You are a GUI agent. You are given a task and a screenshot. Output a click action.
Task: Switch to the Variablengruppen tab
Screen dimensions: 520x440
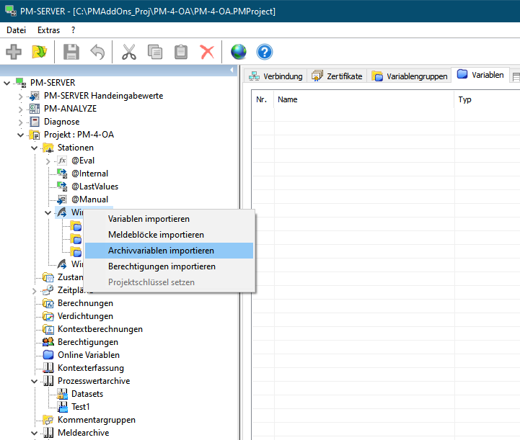[x=409, y=76]
